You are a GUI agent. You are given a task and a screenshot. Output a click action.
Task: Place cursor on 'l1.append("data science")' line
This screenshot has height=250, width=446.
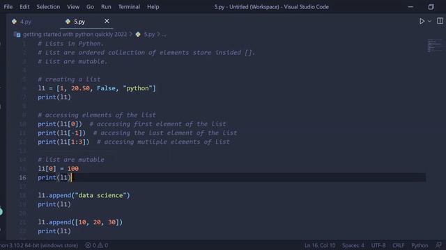coord(84,195)
